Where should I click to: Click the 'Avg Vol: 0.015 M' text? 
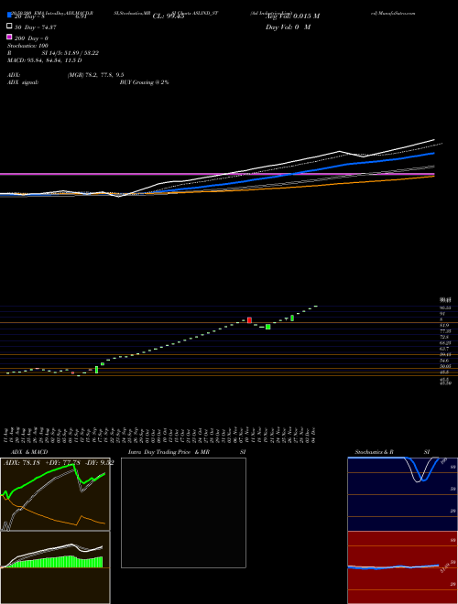point(292,16)
